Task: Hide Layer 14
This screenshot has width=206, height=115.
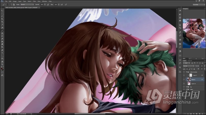Action: pyautogui.click(x=184, y=84)
